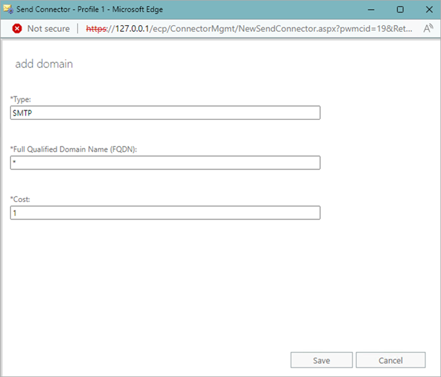This screenshot has width=441, height=377.
Task: Click the Full Qualified Domain Name field
Action: click(165, 162)
